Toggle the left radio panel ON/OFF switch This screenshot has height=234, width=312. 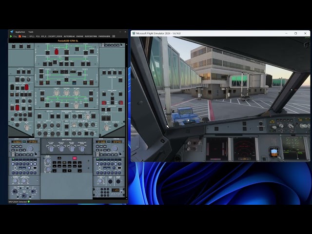(36, 154)
